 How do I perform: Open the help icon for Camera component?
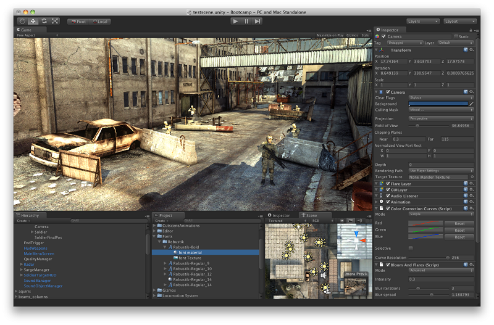[x=466, y=92]
